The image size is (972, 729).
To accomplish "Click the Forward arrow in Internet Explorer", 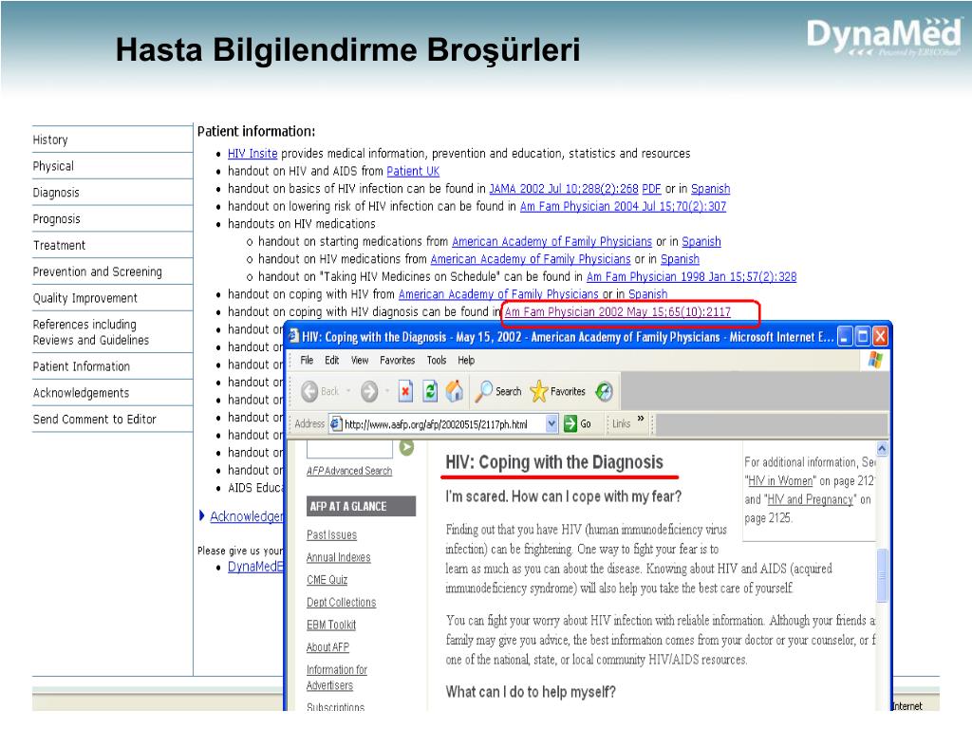I will [369, 391].
